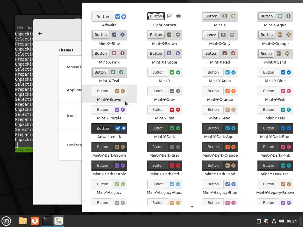
Task: Pick the Mint-Y-Teal theme
Action: click(275, 113)
